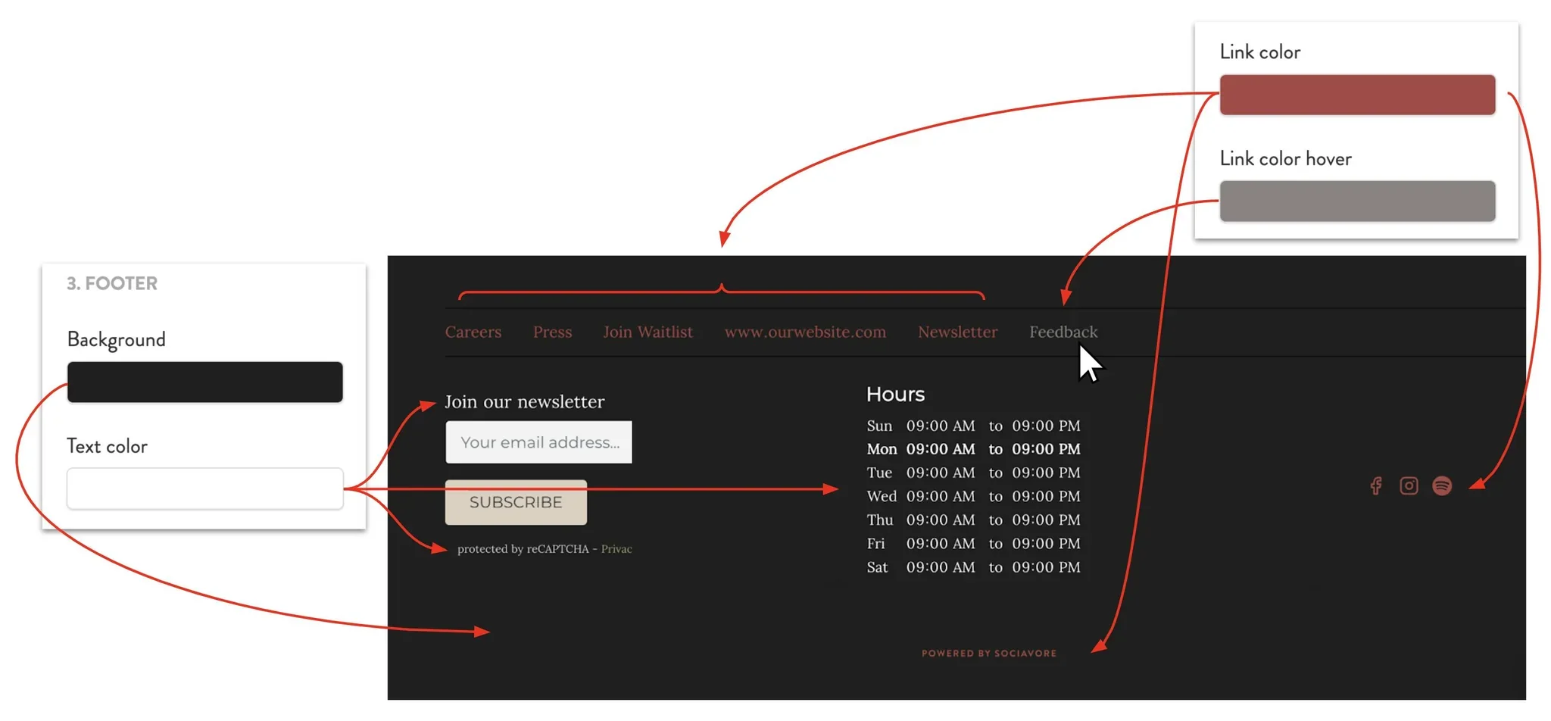The image size is (1551, 721).
Task: Pick the Link color swatch
Action: point(1357,95)
